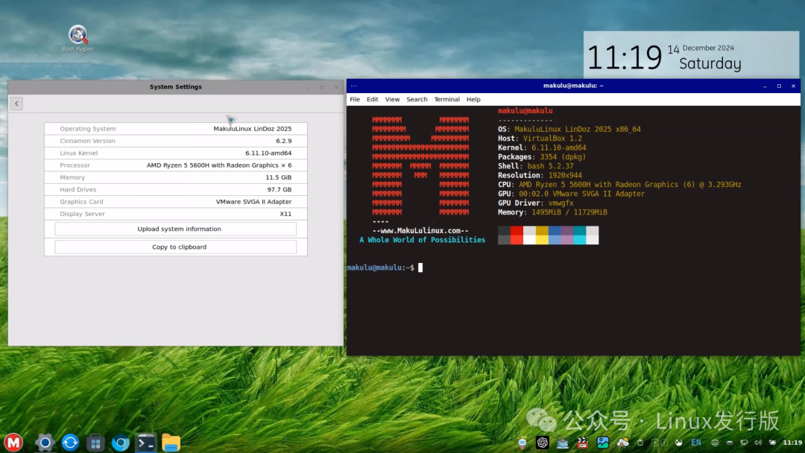Go back in System Settings
805x453 pixels.
tap(16, 104)
